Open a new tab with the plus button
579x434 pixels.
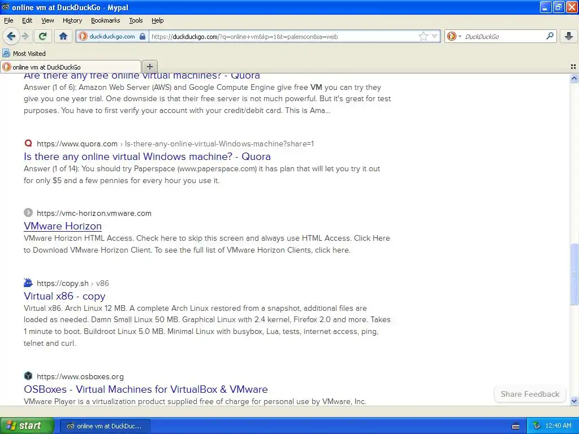(149, 67)
